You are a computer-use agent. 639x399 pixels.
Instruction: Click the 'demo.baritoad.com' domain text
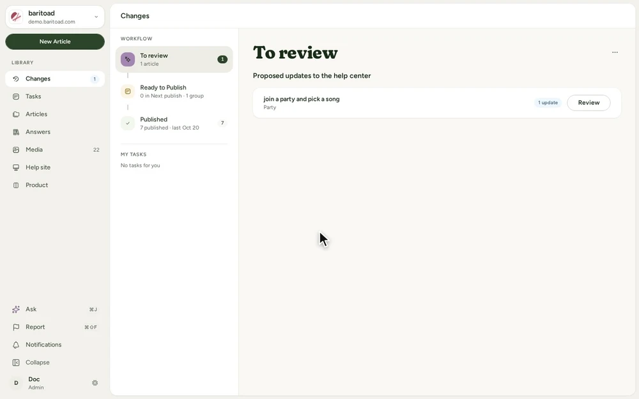tap(52, 22)
